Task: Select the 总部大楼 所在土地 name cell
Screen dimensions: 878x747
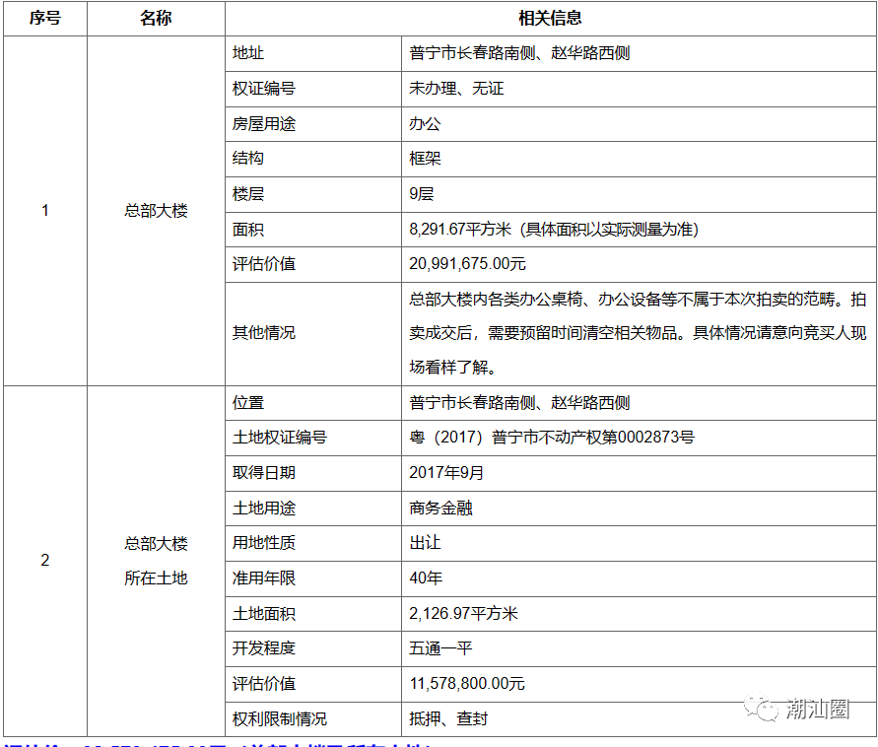Action: tap(156, 561)
